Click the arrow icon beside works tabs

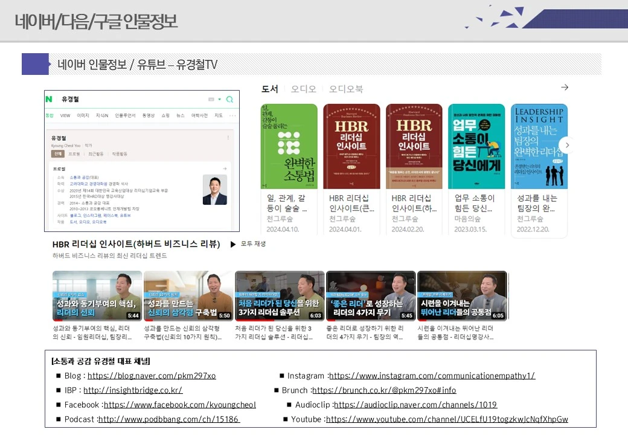point(565,88)
